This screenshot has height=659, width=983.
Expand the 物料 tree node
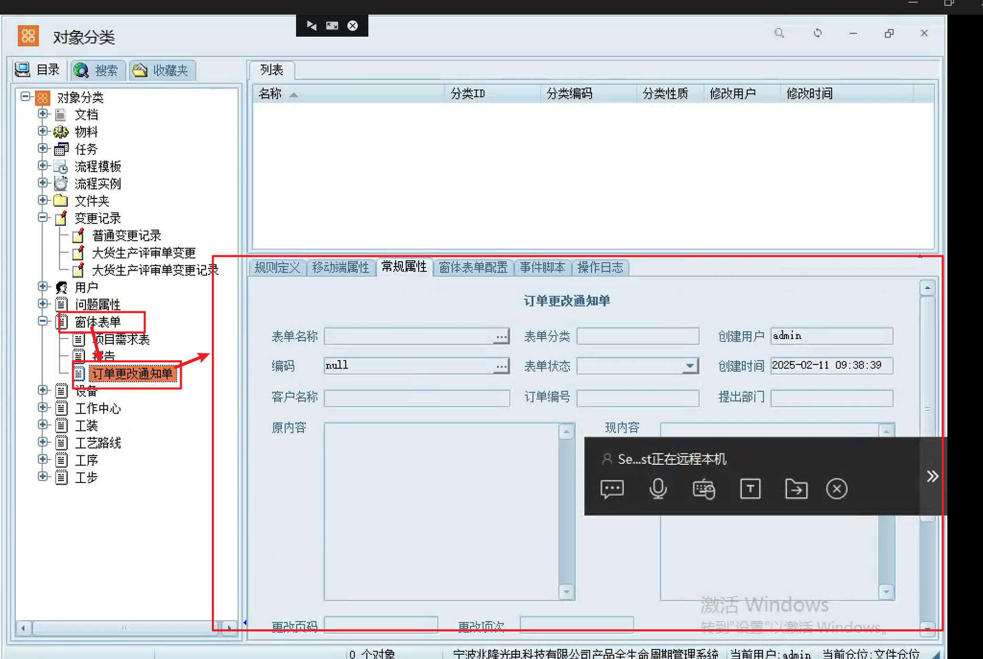point(43,131)
